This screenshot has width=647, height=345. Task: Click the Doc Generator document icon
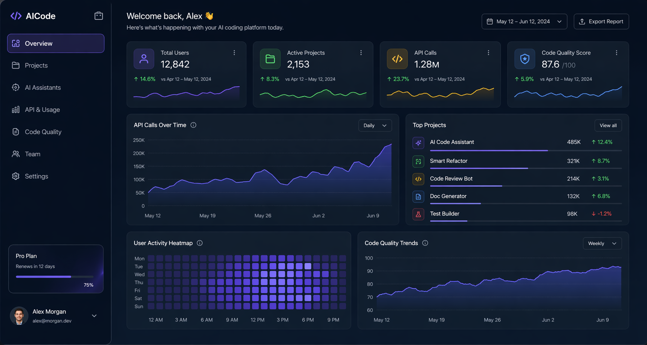click(418, 197)
